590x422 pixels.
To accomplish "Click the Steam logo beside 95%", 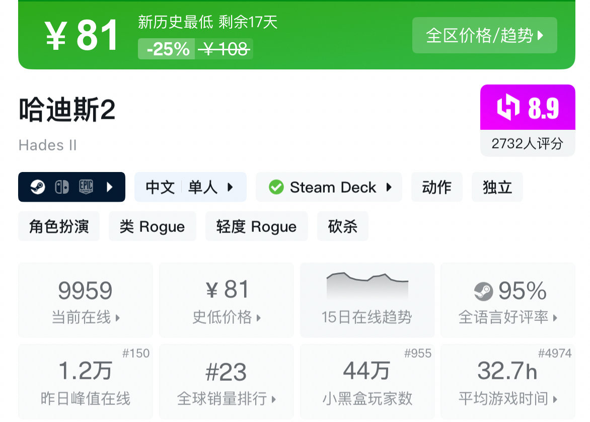I will point(483,291).
